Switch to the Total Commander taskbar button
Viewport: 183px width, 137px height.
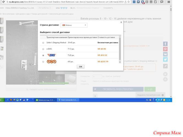coord(68,100)
